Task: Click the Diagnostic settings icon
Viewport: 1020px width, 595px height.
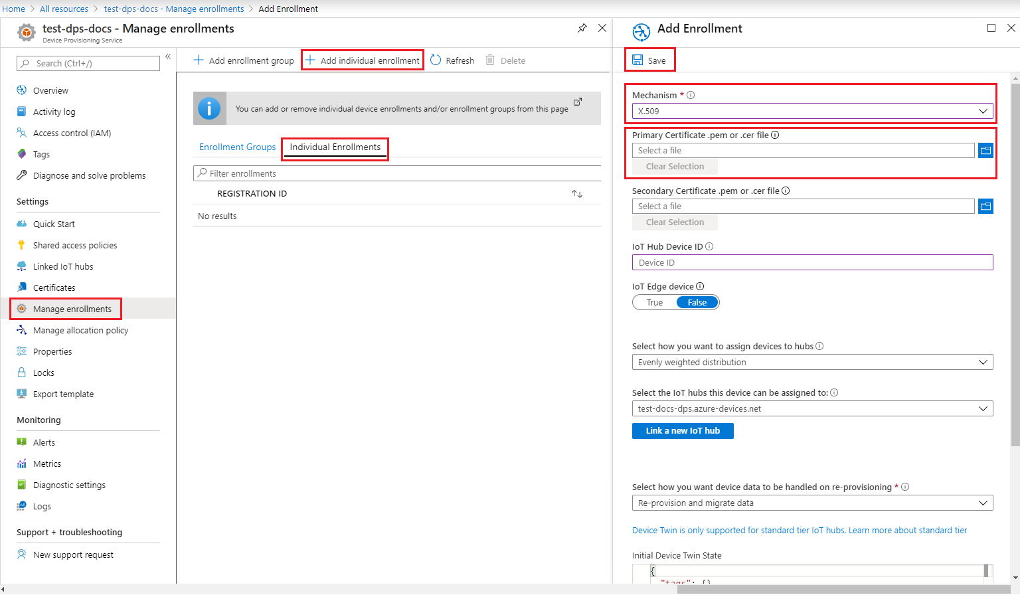Action: point(21,485)
